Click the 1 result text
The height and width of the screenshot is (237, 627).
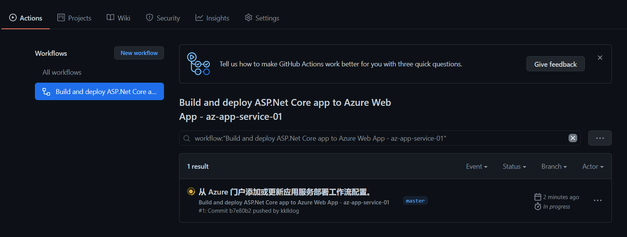click(x=198, y=166)
